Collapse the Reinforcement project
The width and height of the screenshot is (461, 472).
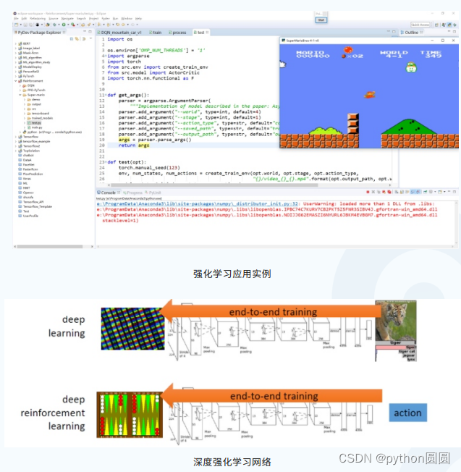16,80
